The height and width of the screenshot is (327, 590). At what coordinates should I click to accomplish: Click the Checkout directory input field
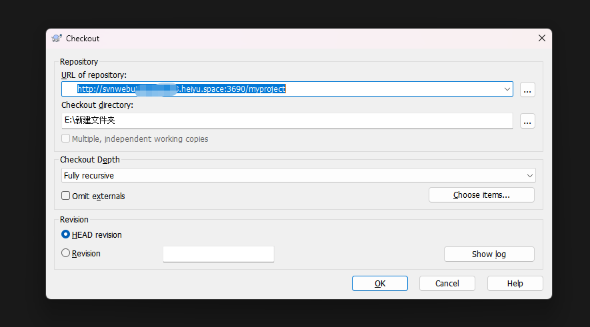[x=287, y=121]
